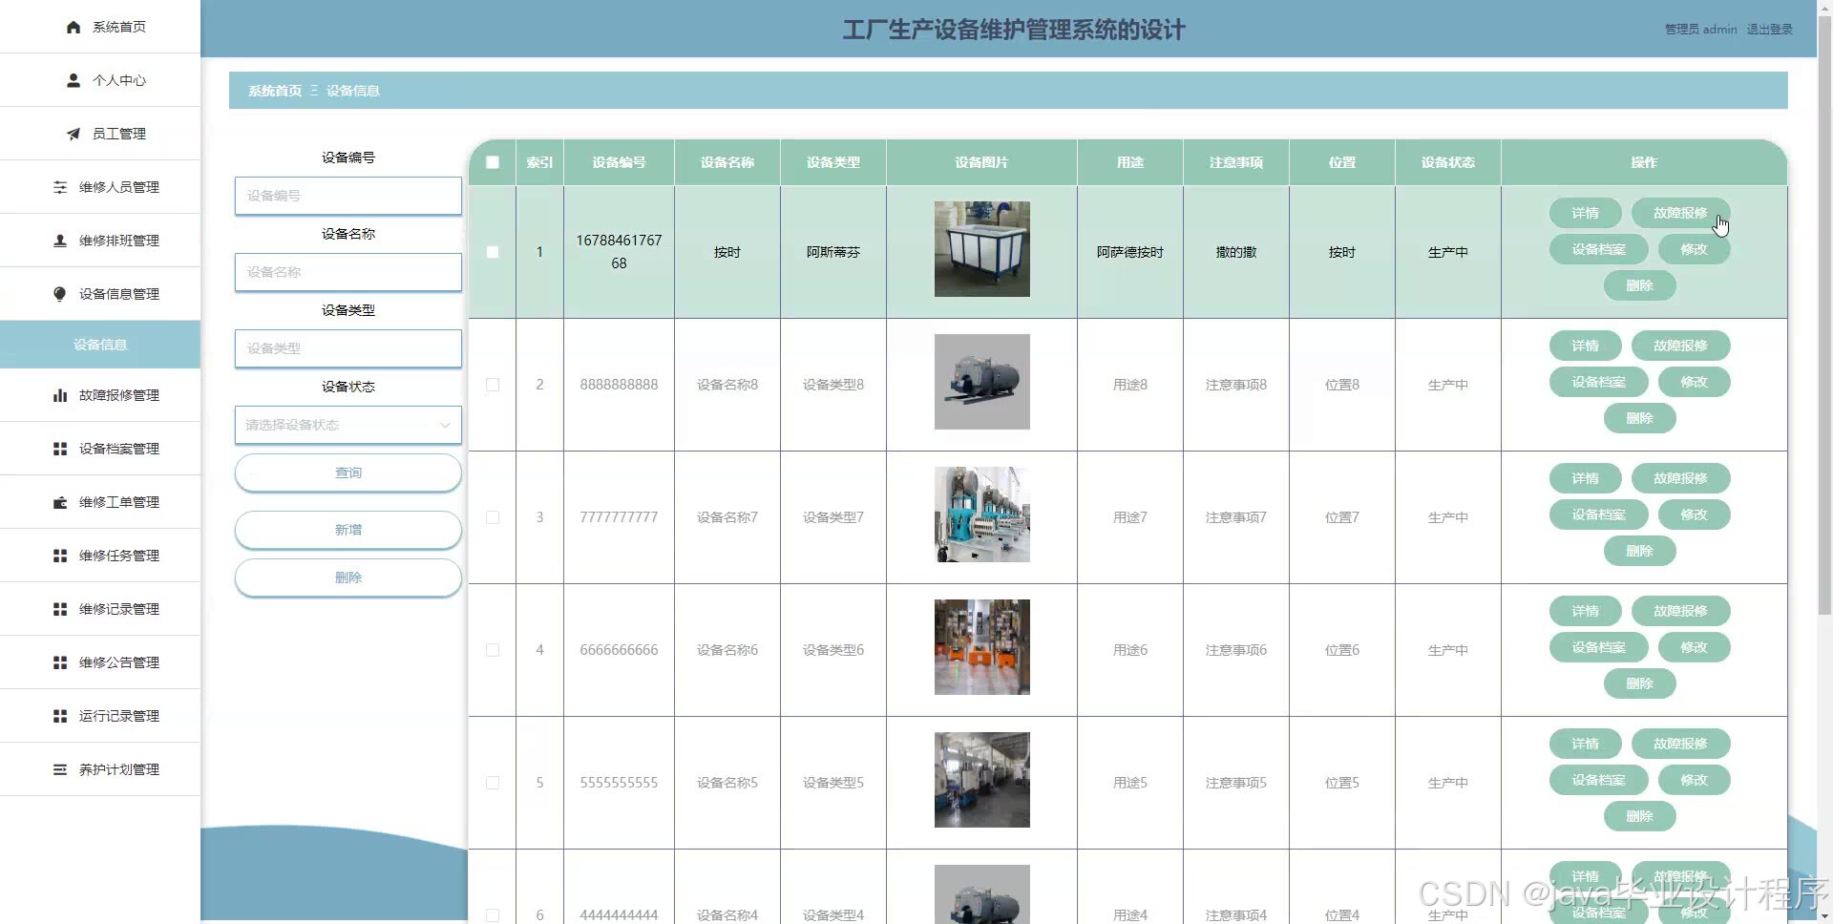Open the equipment image in row 1
Screen dimensions: 1833x924
981,249
